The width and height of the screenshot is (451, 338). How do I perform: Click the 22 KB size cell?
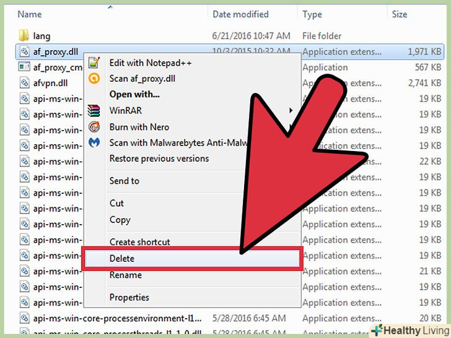(430, 161)
